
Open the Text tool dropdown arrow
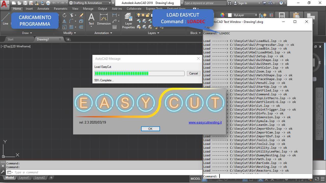point(91,27)
